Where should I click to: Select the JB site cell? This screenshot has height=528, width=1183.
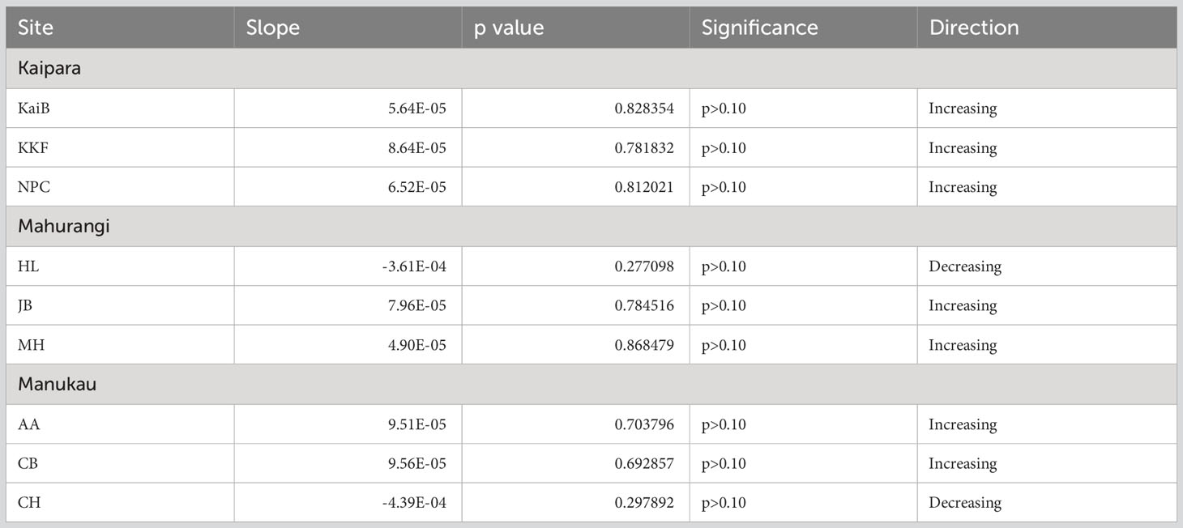pos(120,305)
